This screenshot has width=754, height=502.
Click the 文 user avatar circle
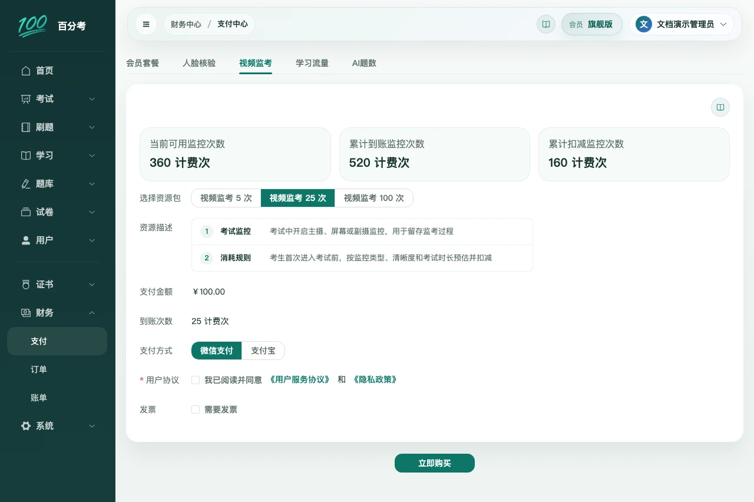(644, 24)
